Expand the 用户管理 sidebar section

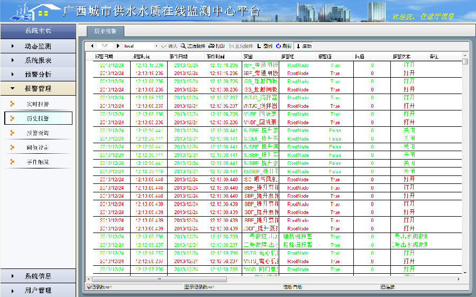[38, 290]
